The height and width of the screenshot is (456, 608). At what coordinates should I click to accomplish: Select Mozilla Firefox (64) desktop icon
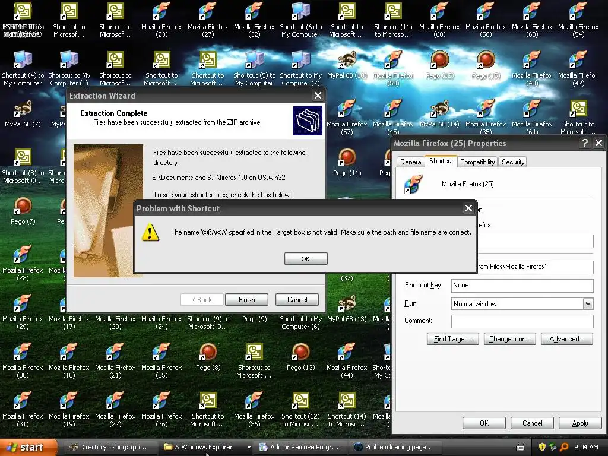pyautogui.click(x=532, y=118)
